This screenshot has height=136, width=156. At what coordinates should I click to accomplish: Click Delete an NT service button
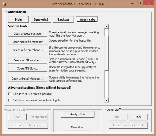[x=28, y=60]
